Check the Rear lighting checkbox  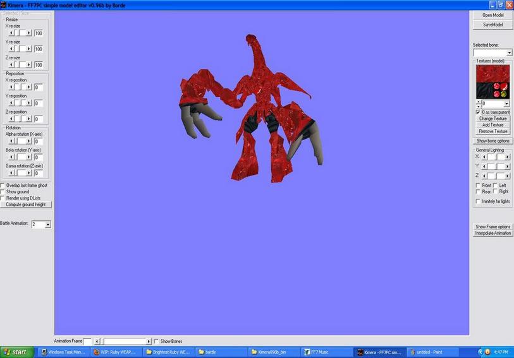pyautogui.click(x=478, y=192)
